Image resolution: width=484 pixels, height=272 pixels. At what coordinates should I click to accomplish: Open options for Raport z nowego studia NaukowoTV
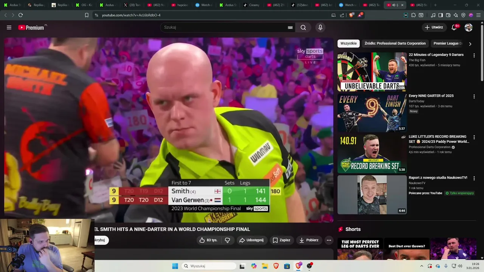pos(474,178)
